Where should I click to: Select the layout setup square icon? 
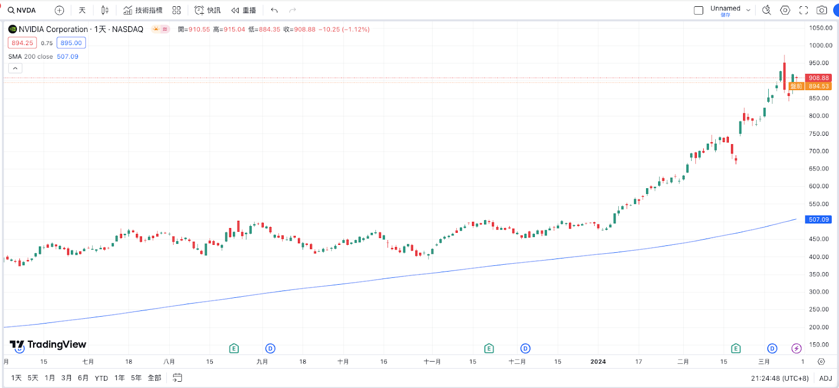tap(698, 10)
